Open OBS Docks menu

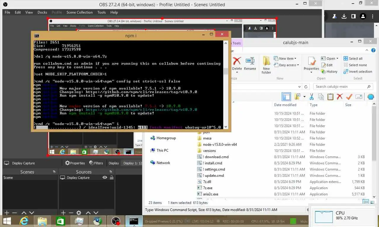[x=42, y=12]
